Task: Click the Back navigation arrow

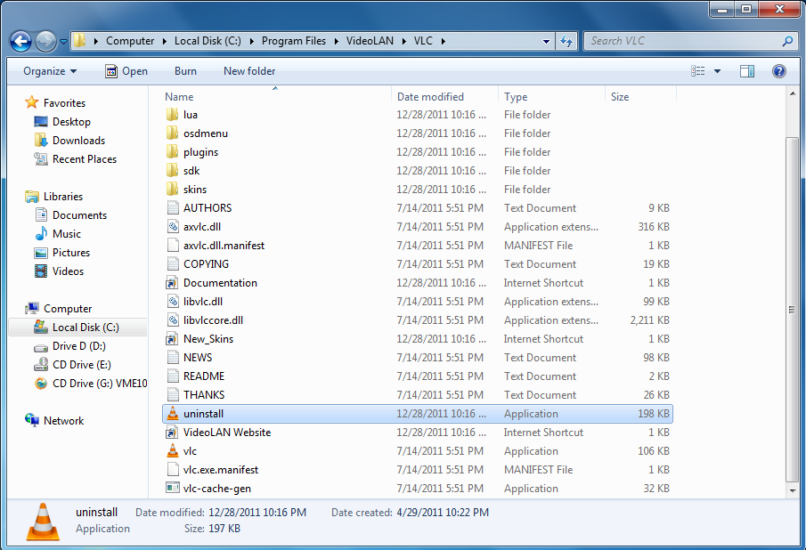Action: [x=21, y=41]
